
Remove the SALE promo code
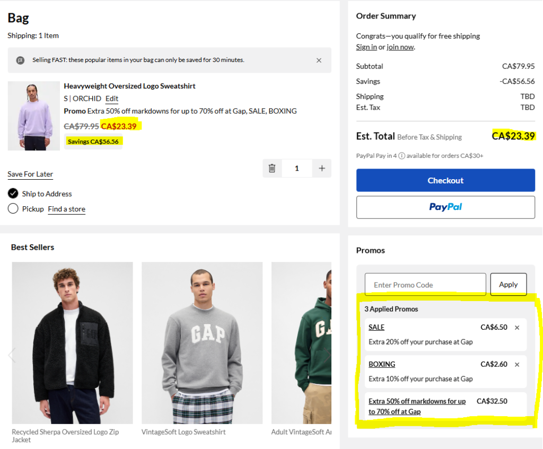click(517, 328)
